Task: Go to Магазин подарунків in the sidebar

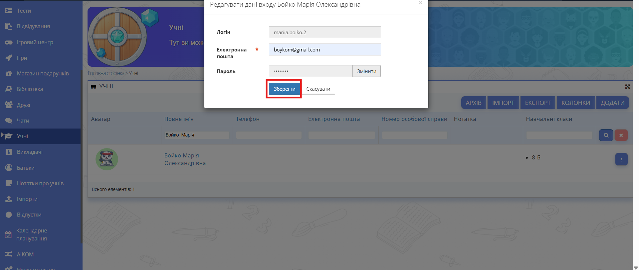Action: 43,73
